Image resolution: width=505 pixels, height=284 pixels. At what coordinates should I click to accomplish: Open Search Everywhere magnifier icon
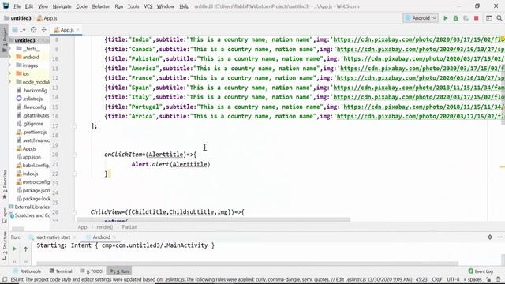click(x=499, y=18)
